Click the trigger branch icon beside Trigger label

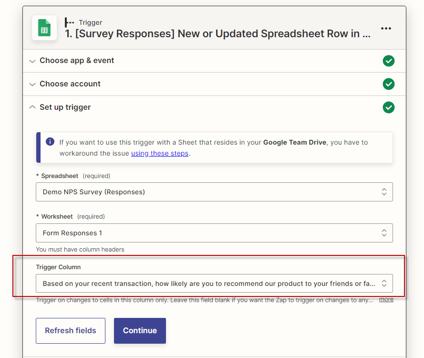click(69, 22)
